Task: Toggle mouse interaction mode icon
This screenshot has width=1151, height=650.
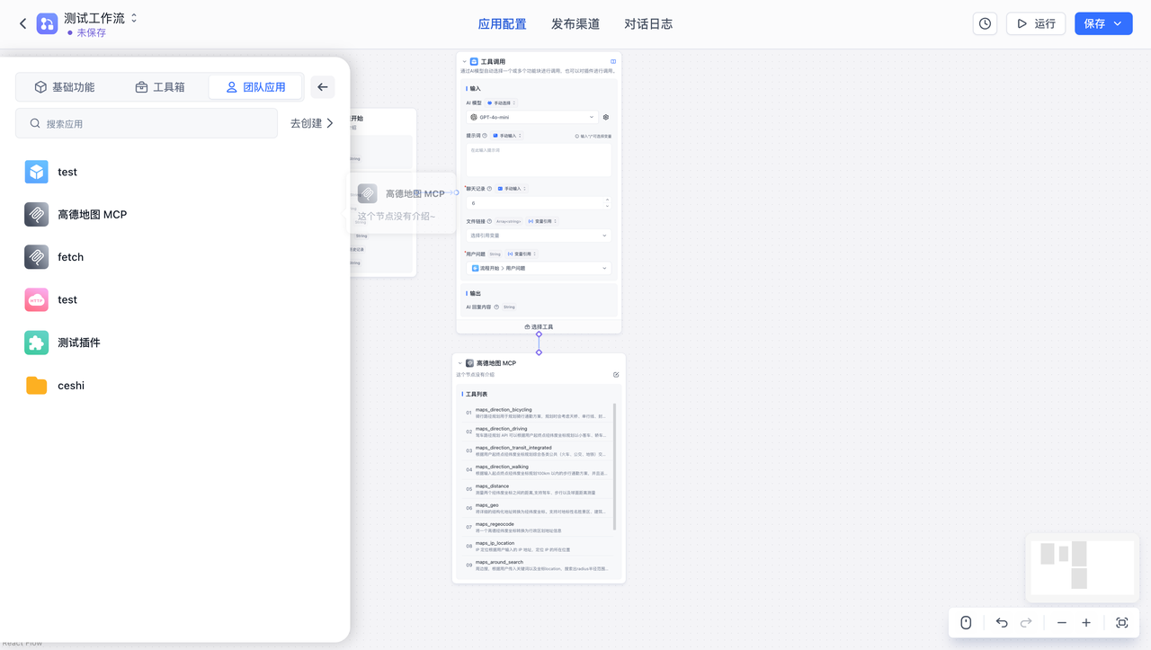Action: coord(966,623)
